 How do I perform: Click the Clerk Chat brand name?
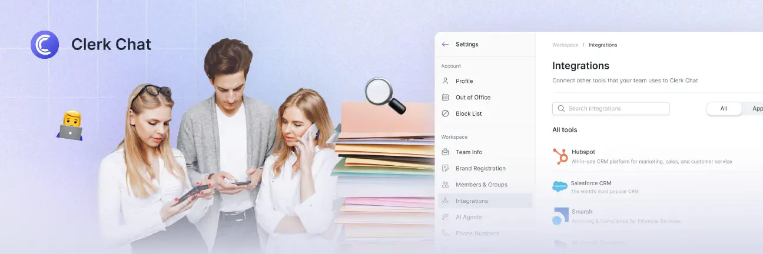point(111,45)
